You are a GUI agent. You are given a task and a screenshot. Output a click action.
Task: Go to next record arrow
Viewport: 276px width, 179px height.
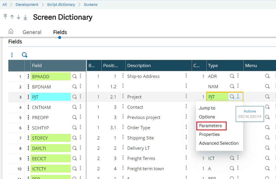click(x=19, y=17)
